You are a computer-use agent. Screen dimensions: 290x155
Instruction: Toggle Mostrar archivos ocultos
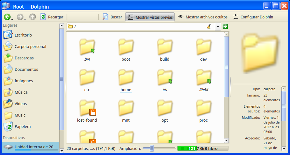click(203, 17)
